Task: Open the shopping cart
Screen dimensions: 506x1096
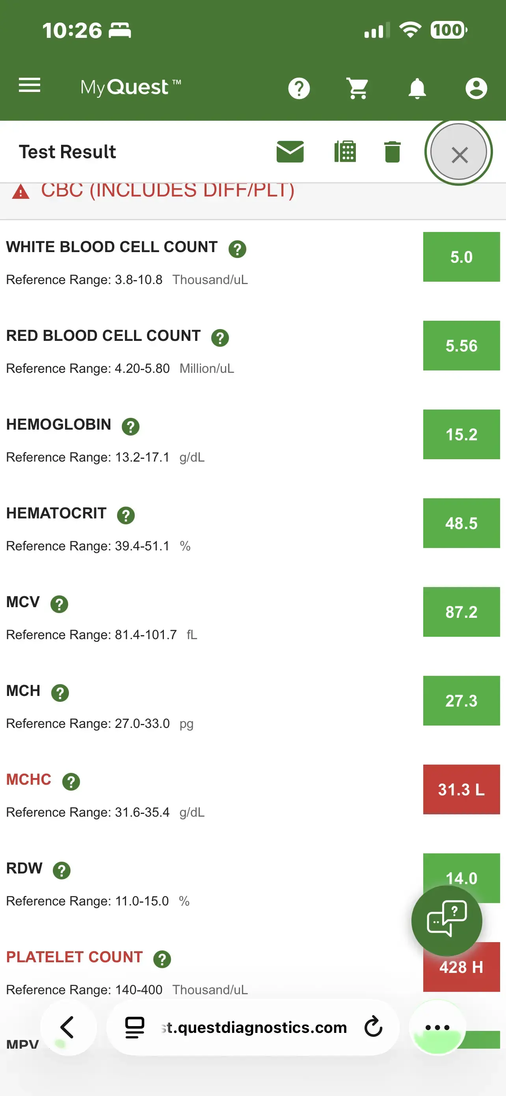Action: (358, 88)
